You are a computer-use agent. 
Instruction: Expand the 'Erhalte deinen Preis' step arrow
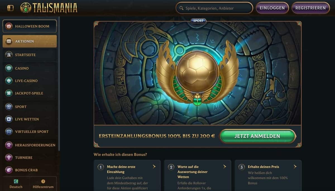point(295,166)
